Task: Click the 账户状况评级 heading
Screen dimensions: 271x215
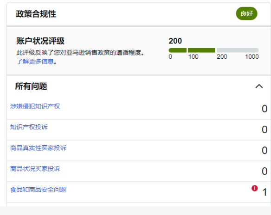Action: pos(40,41)
